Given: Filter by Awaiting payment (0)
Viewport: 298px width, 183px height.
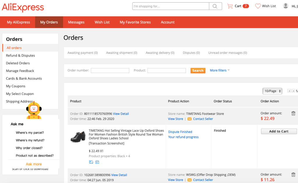Looking at the screenshot, I should pos(82,53).
